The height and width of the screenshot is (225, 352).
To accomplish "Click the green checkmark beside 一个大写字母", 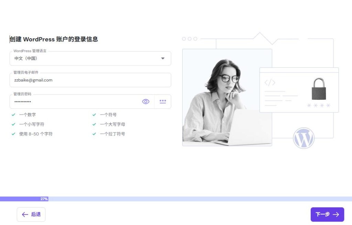I will click(94, 124).
